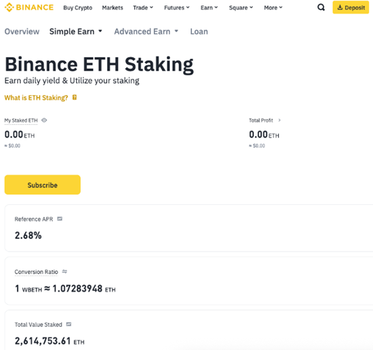Image resolution: width=373 pixels, height=350 pixels.
Task: Click the yellow Subscribe button
Action: pos(43,184)
